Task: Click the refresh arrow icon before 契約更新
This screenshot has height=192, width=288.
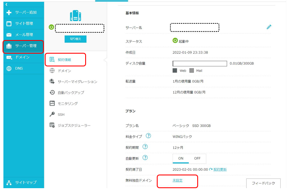Action: 210,169
